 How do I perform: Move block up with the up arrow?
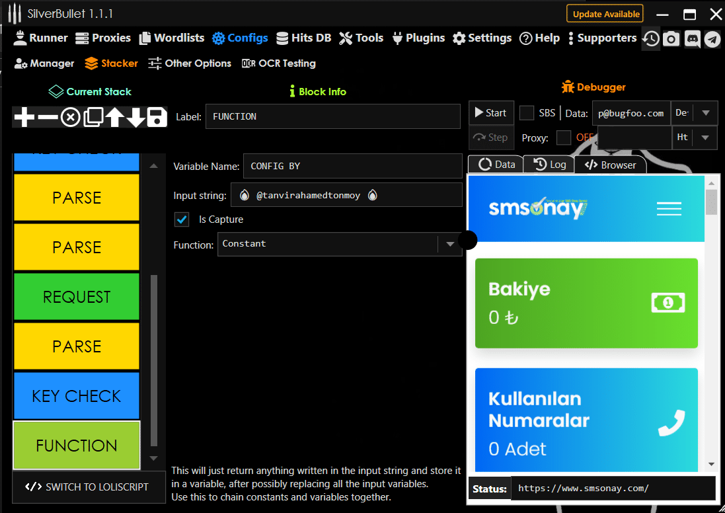(115, 117)
